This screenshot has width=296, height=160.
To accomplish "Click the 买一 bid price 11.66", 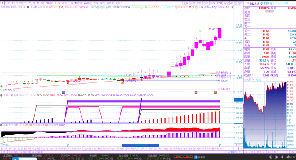I will click(x=266, y=31).
